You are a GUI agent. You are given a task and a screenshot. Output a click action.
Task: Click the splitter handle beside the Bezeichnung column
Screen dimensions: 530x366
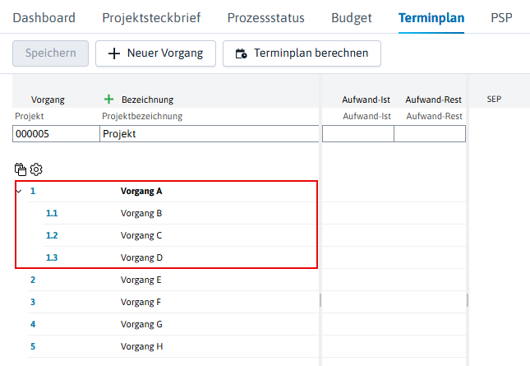tap(320, 300)
